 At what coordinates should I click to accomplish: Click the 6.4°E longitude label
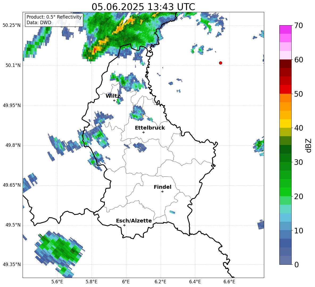[195, 282]
